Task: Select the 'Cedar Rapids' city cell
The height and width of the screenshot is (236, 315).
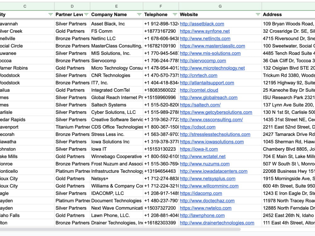Action: pyautogui.click(x=27, y=120)
